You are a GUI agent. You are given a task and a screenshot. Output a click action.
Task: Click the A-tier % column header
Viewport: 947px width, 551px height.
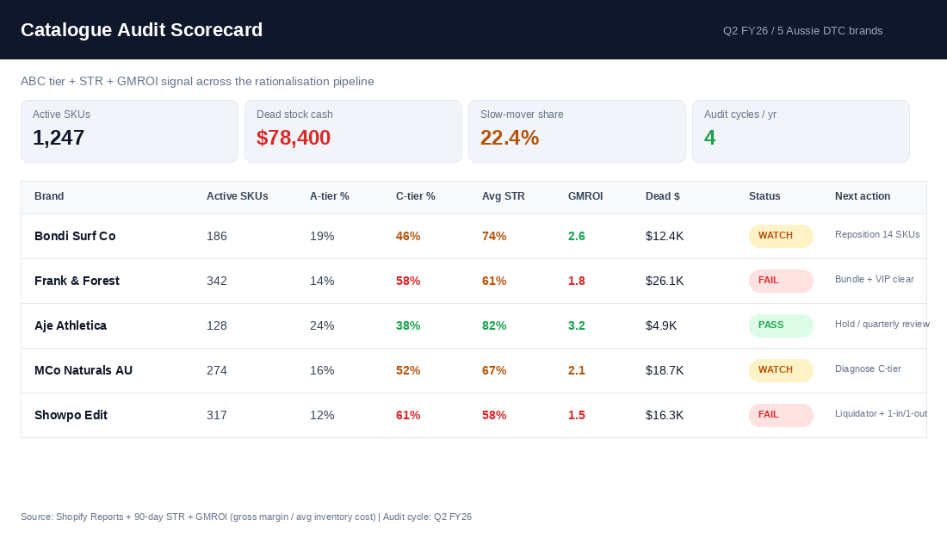coord(329,196)
